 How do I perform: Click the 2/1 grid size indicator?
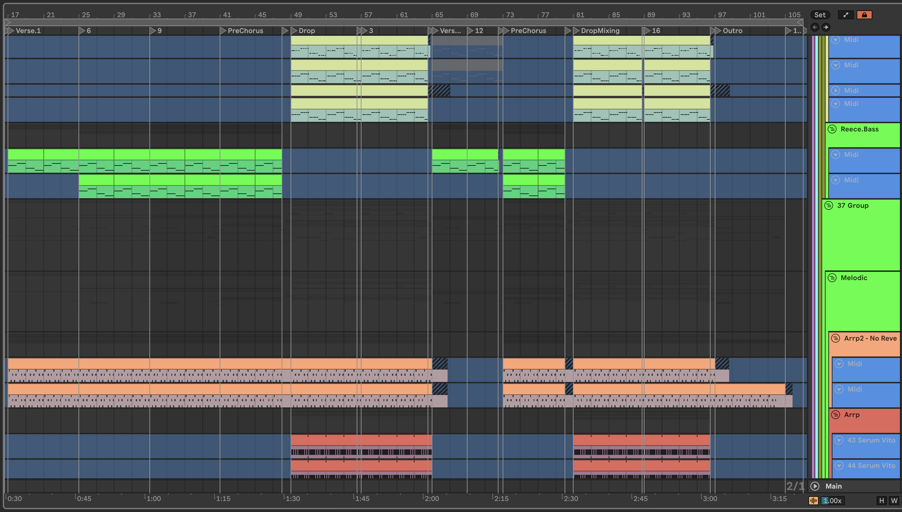click(795, 486)
